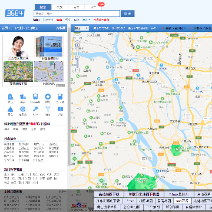This screenshot has width=212, height=212.
Task: Open the city selector dropdown above the map
Action: tap(82, 28)
